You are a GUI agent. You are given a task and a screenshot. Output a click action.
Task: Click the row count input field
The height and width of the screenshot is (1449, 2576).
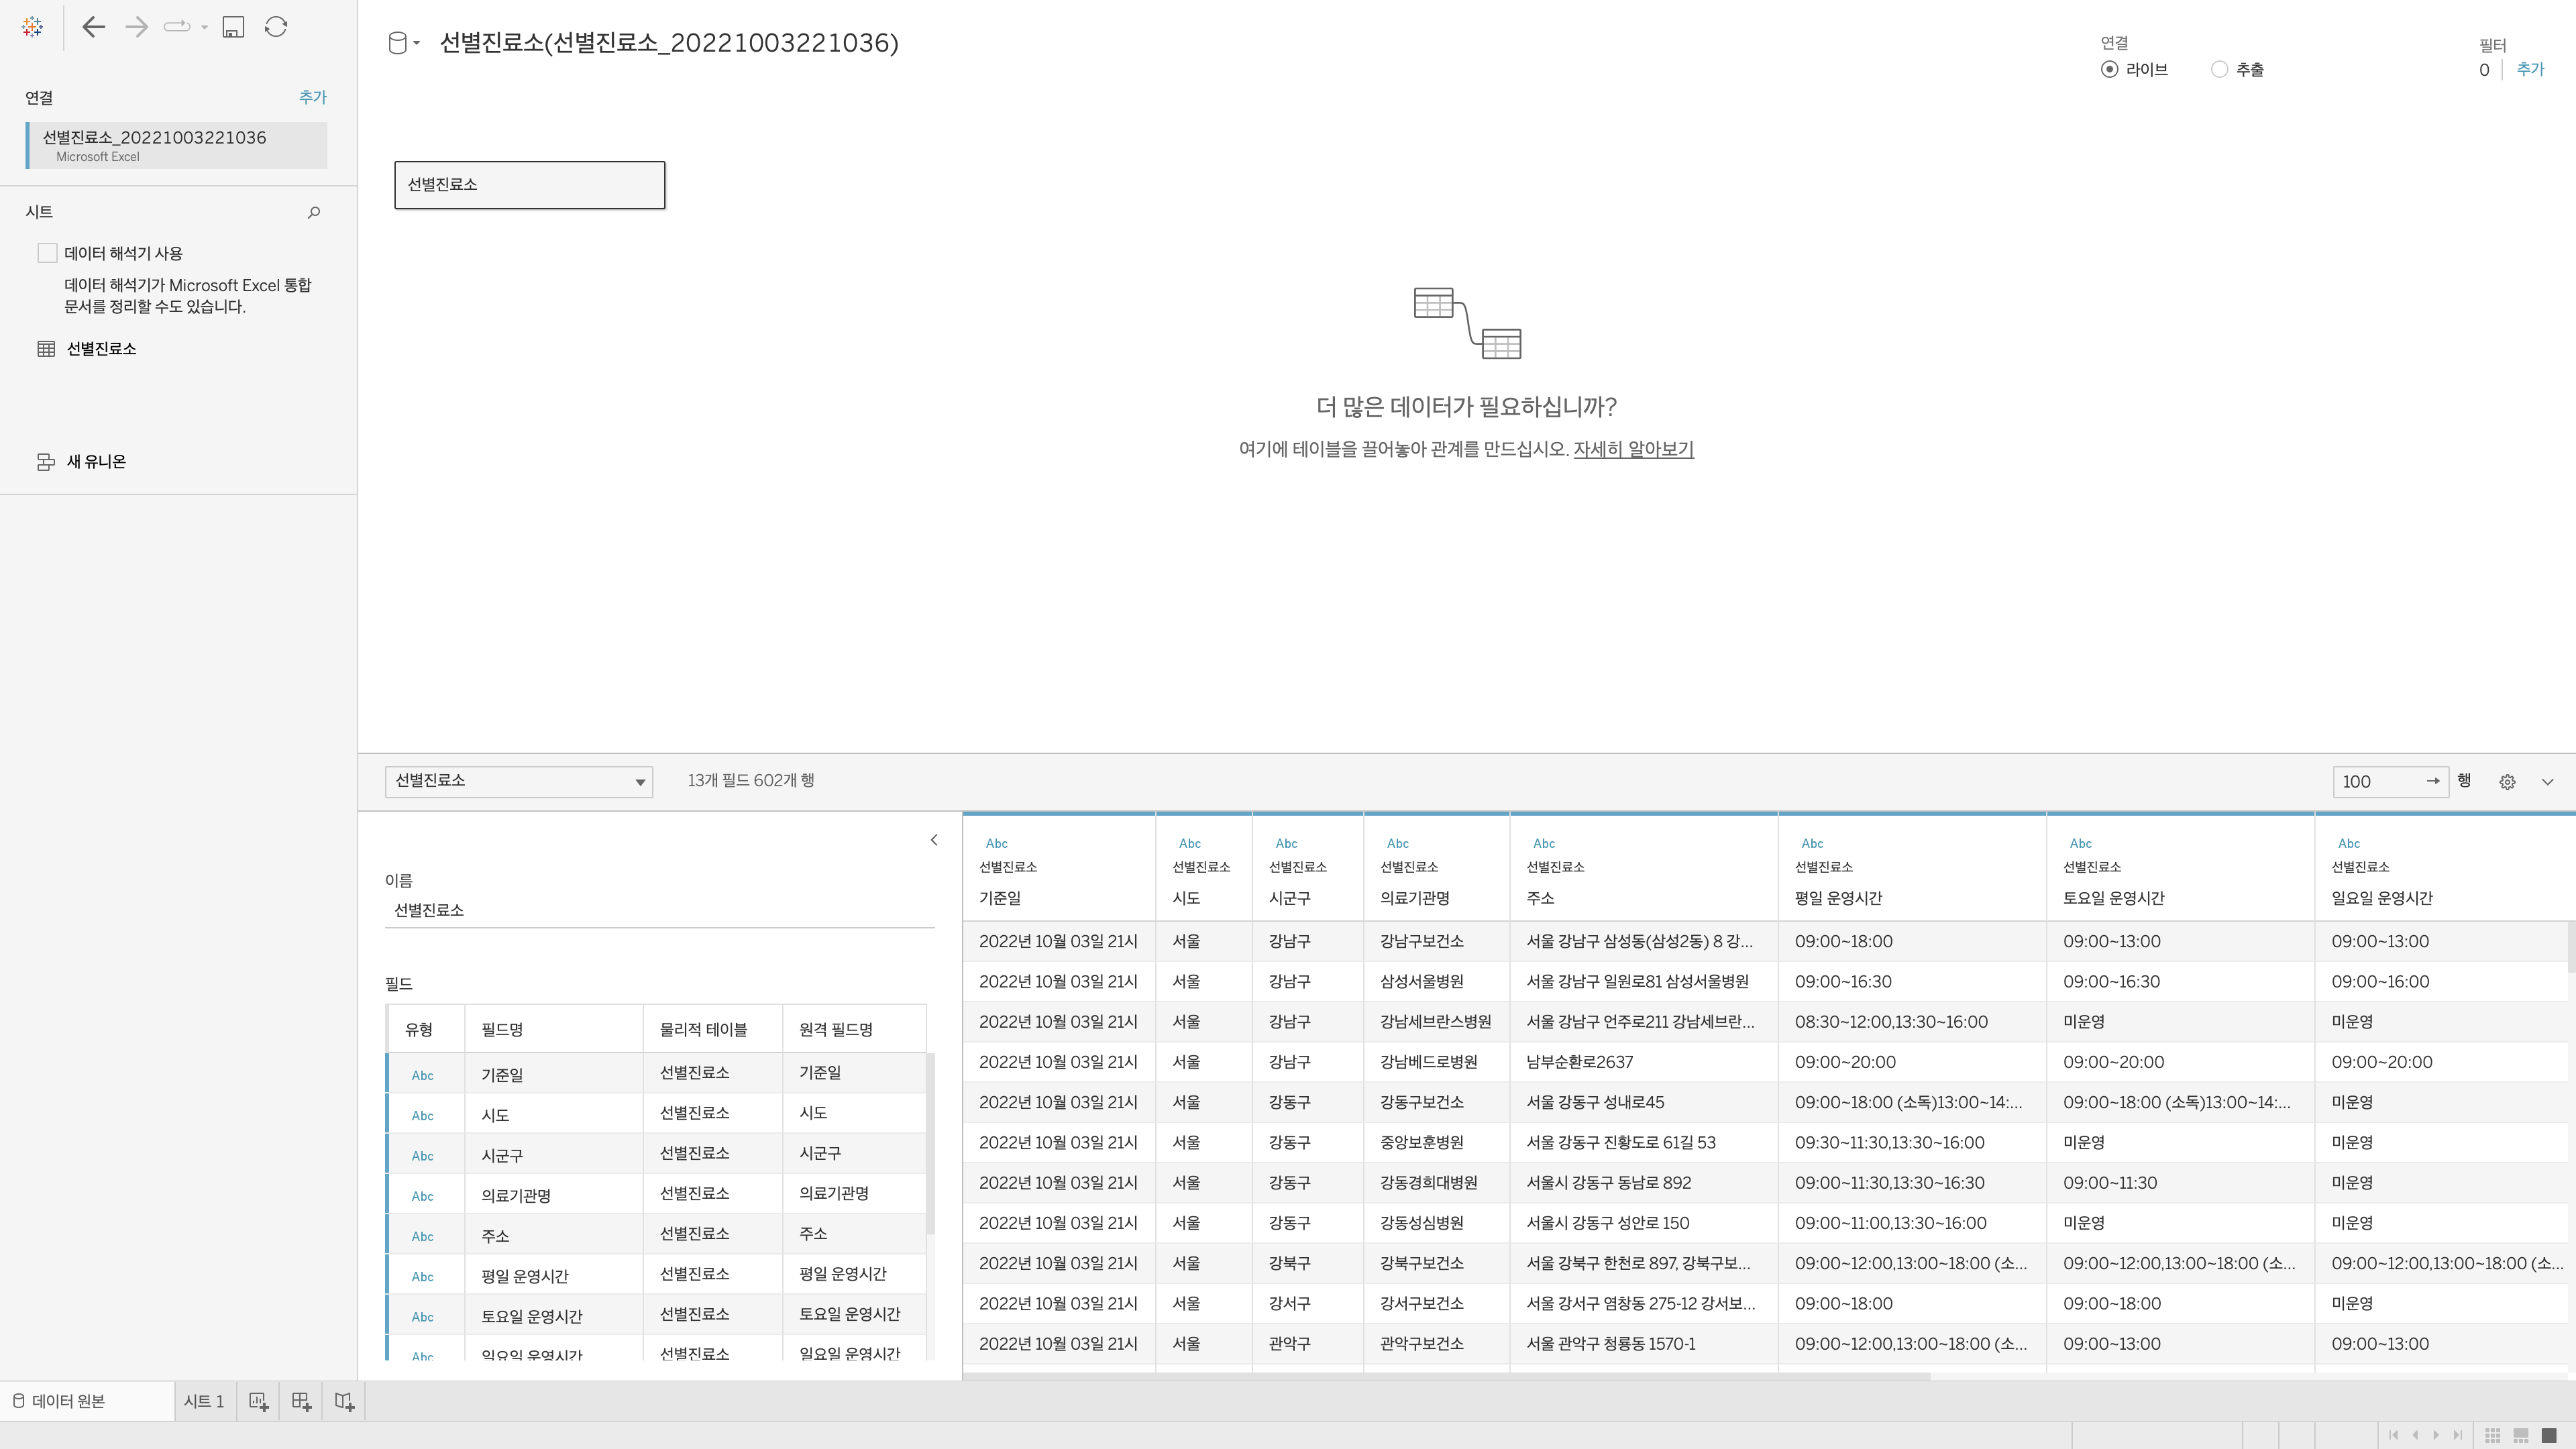pos(2377,782)
